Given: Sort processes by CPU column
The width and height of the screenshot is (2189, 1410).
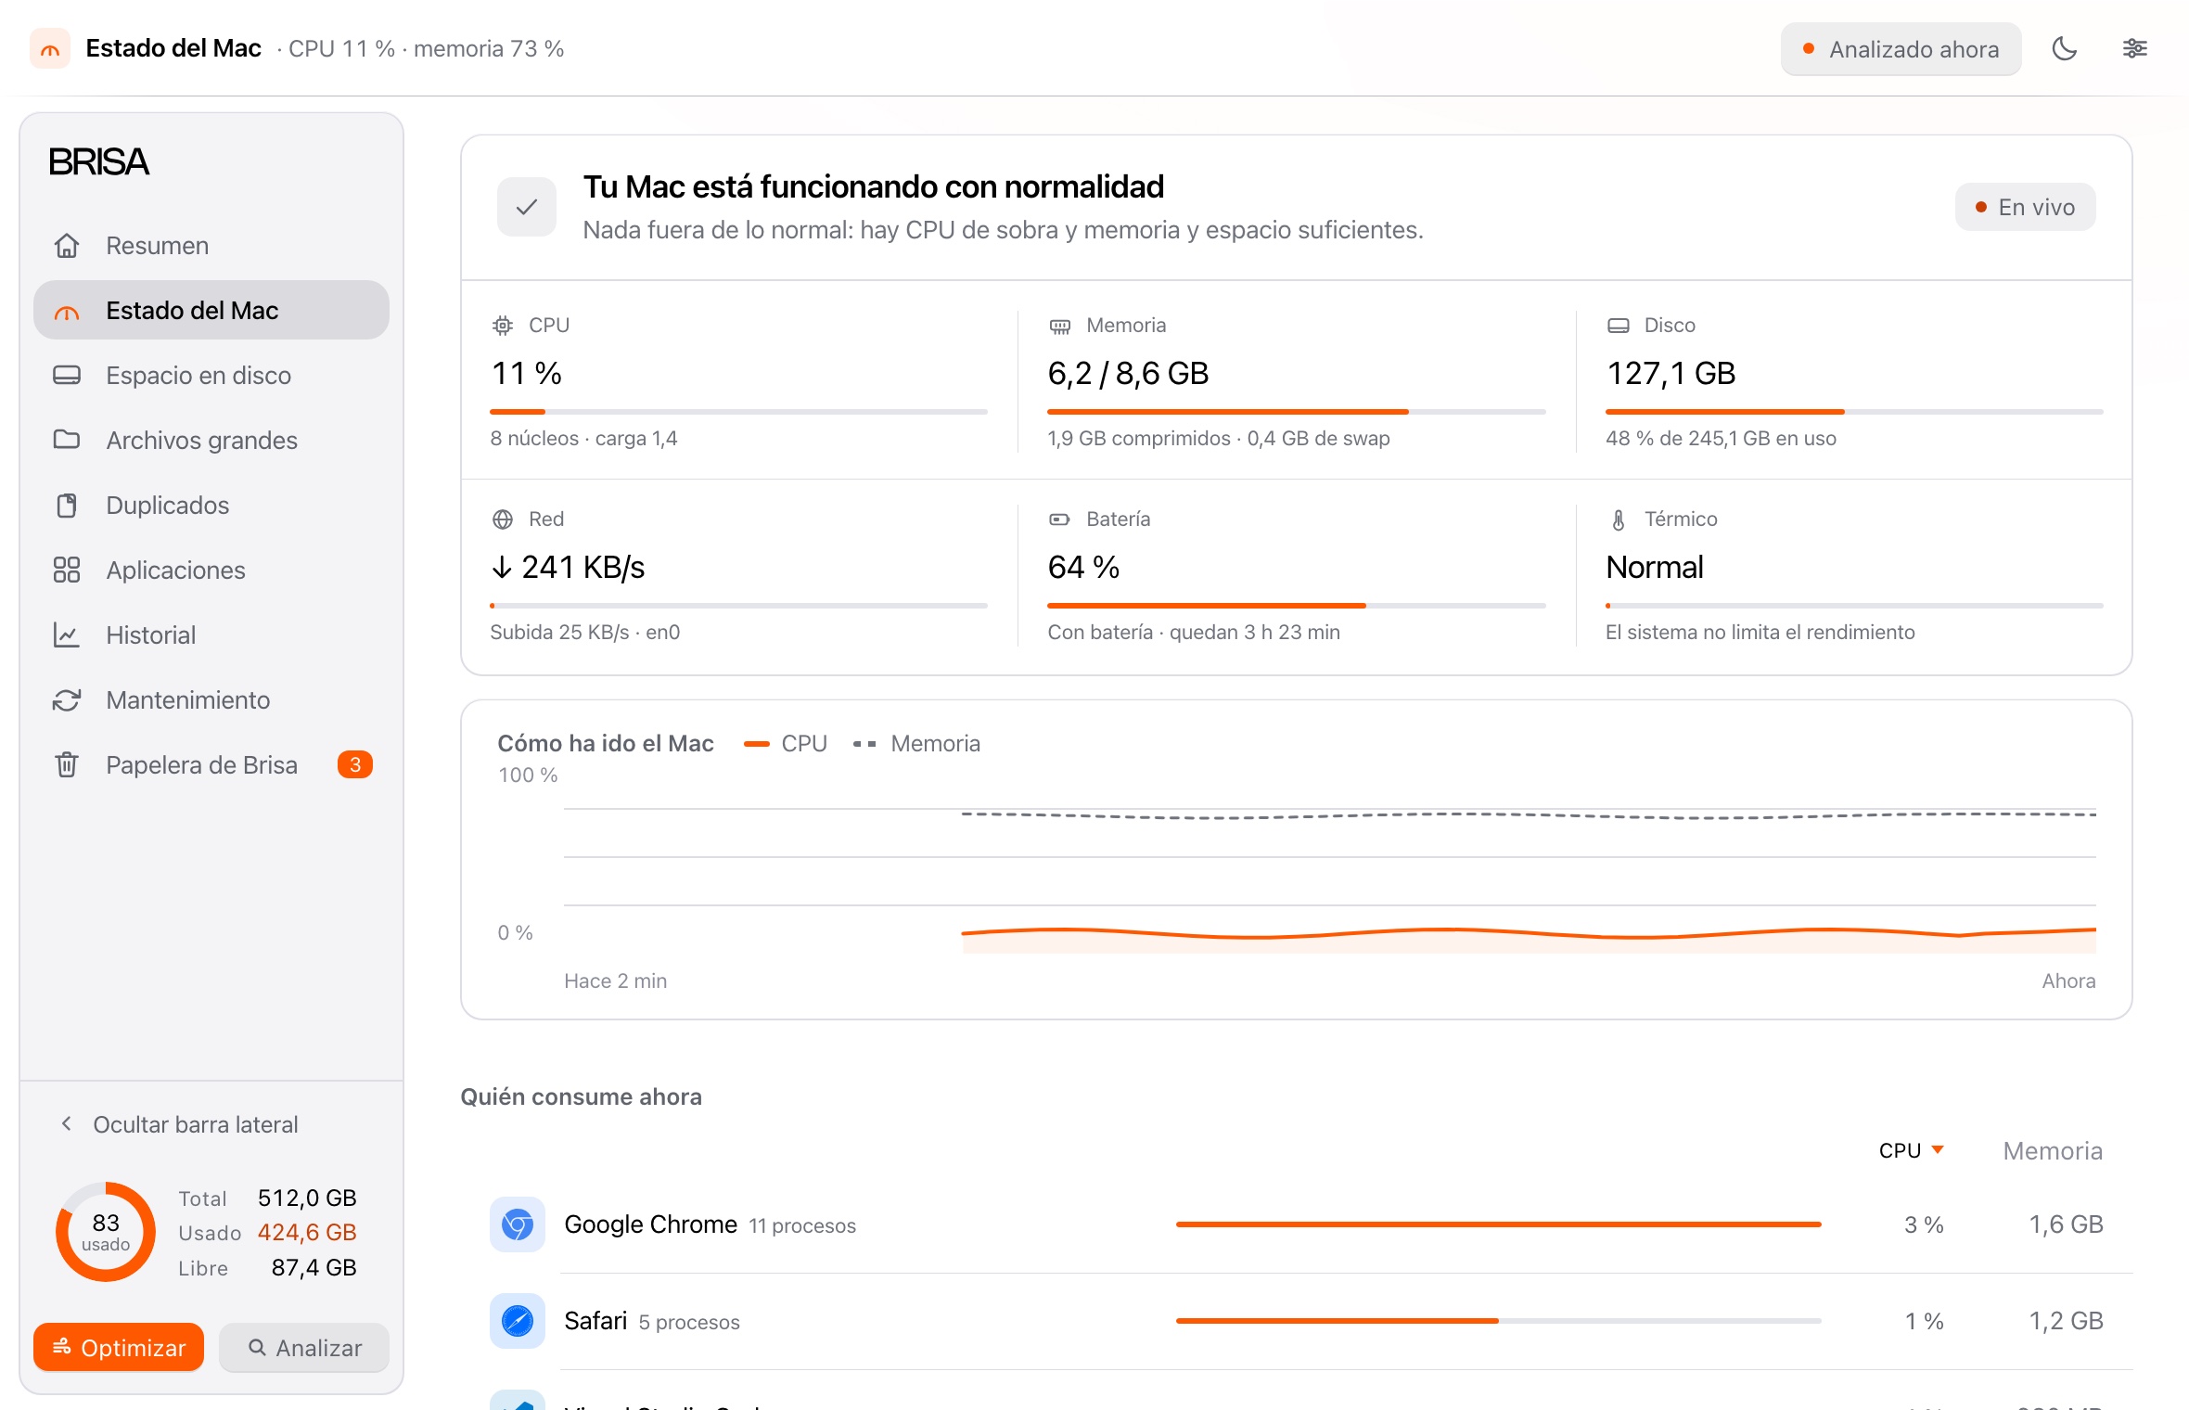Looking at the screenshot, I should pyautogui.click(x=1911, y=1150).
